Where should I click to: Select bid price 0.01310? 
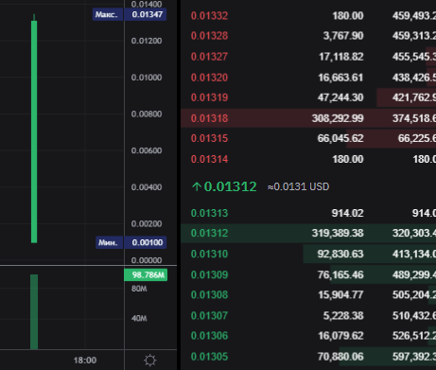[x=209, y=254]
